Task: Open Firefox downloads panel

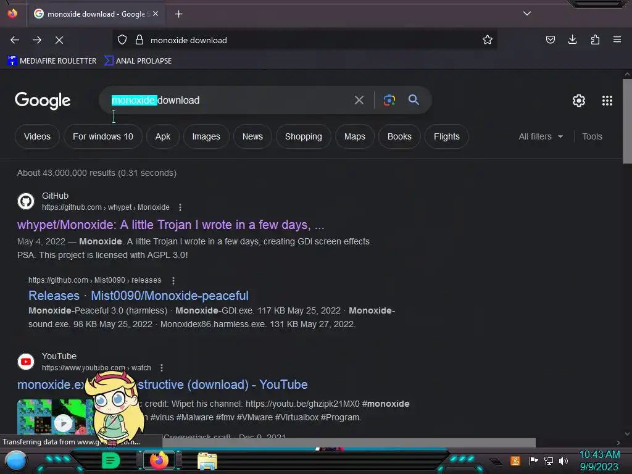Action: click(572, 39)
